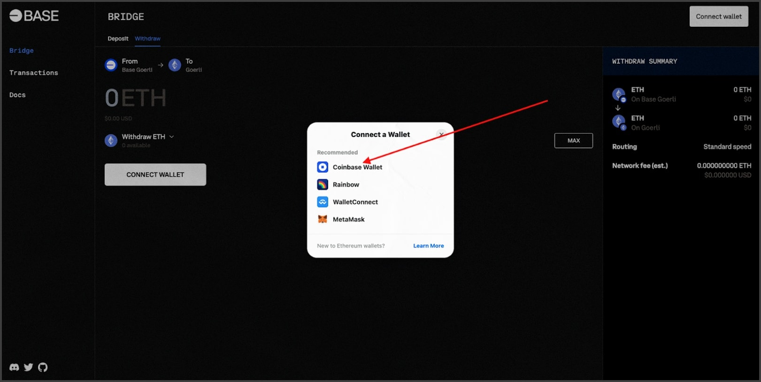The image size is (761, 382).
Task: Click the BASE logo
Action: pyautogui.click(x=34, y=16)
